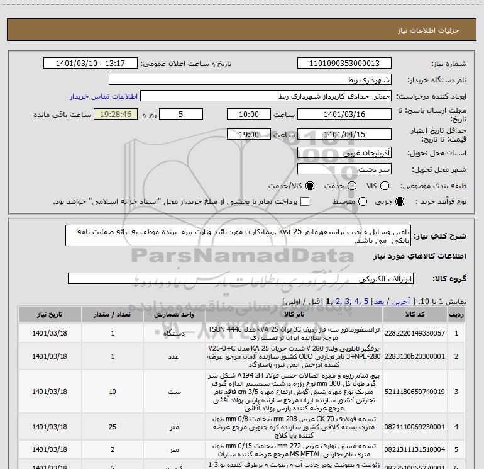Click the واحد شمارش column header
This screenshot has width=484, height=469.
click(174, 314)
